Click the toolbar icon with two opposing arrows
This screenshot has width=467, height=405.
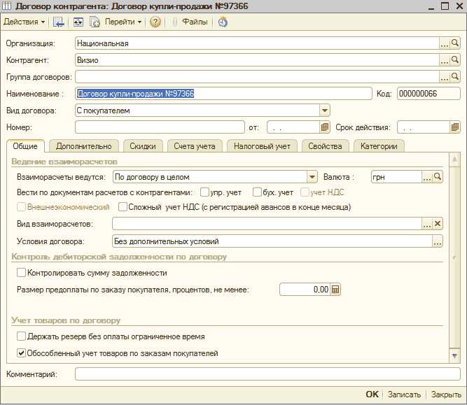[78, 22]
